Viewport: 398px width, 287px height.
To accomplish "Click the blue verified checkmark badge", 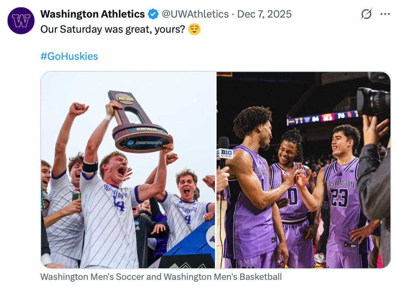I will tap(153, 14).
